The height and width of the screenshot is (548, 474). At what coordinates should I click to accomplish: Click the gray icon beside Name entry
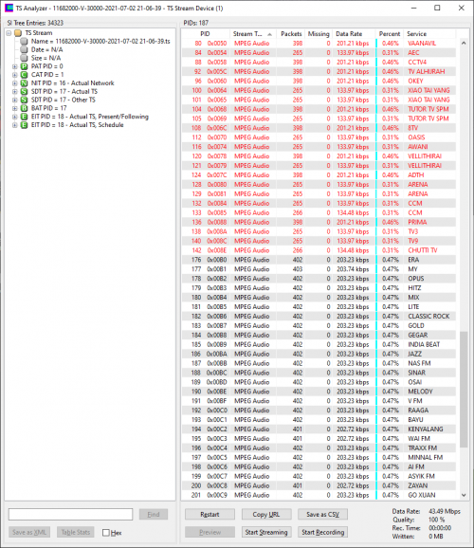coord(24,41)
